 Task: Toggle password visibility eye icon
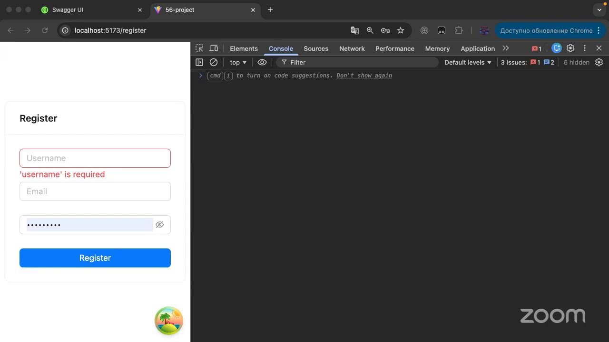pos(160,225)
